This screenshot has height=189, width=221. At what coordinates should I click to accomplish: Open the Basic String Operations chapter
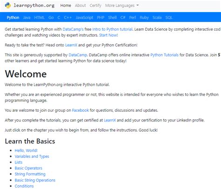[35, 180]
